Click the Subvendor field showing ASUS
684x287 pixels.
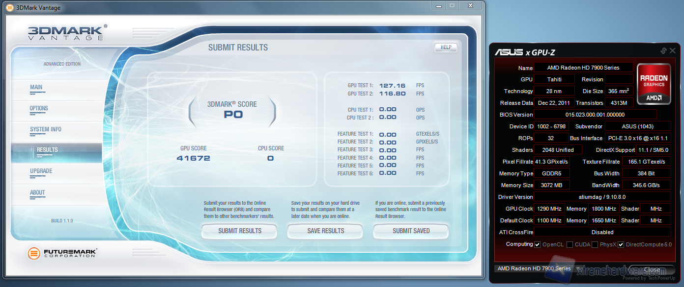coord(638,126)
